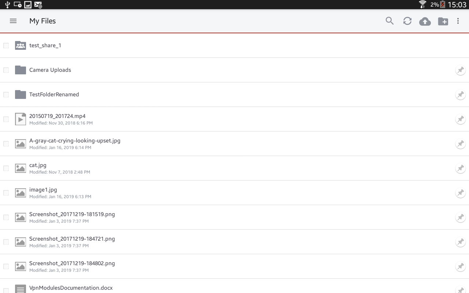Pin the cat.jpg file
Image resolution: width=469 pixels, height=293 pixels.
[x=461, y=168]
